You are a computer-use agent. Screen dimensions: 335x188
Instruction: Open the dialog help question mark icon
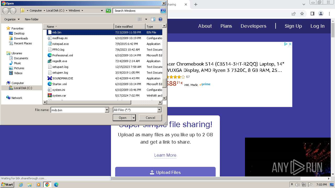tap(160, 19)
